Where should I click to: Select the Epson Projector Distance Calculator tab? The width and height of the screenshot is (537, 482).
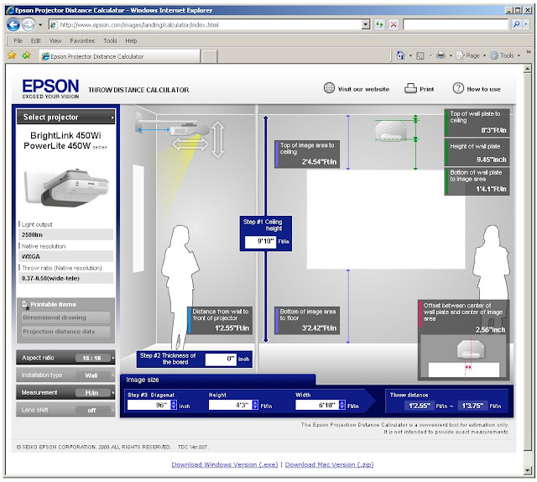[119, 56]
